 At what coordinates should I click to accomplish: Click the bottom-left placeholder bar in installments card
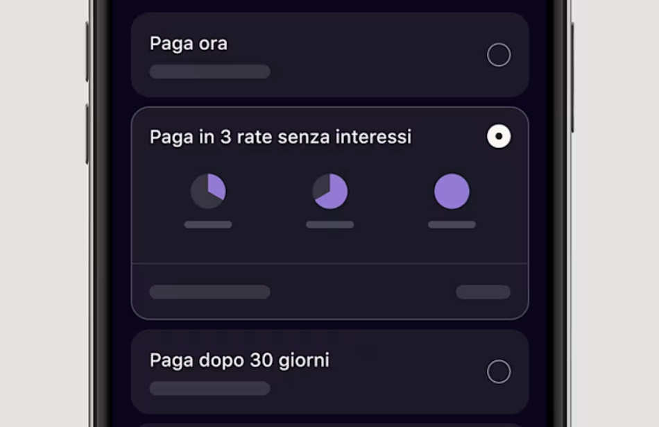click(209, 292)
